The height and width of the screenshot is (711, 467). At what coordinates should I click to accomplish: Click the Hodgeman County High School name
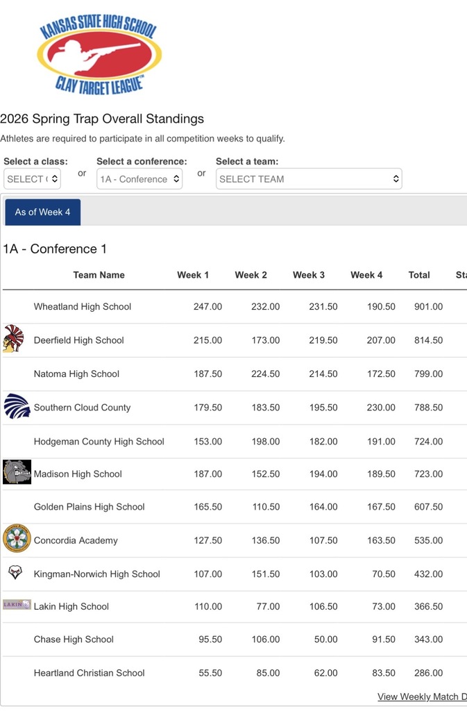click(x=99, y=441)
